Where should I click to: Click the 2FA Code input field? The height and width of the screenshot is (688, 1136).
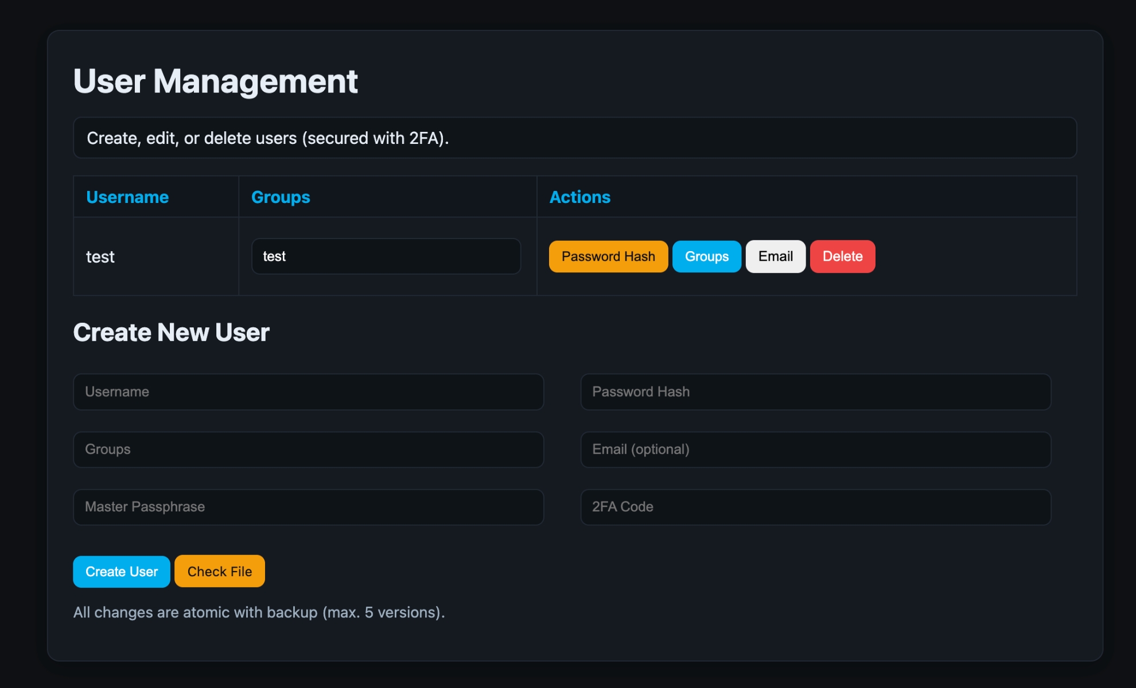(x=815, y=507)
